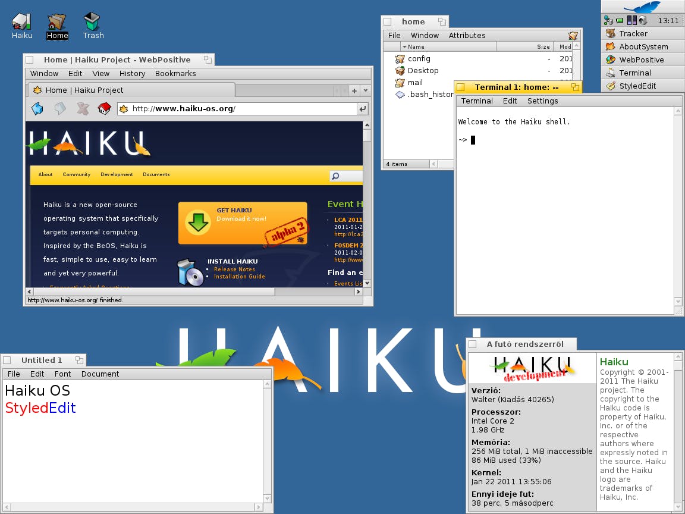Switch to StyledEdit in Deskbar
Screen dimensions: 685x514
(x=643, y=86)
